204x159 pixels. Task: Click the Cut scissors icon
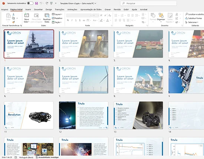[13, 14]
